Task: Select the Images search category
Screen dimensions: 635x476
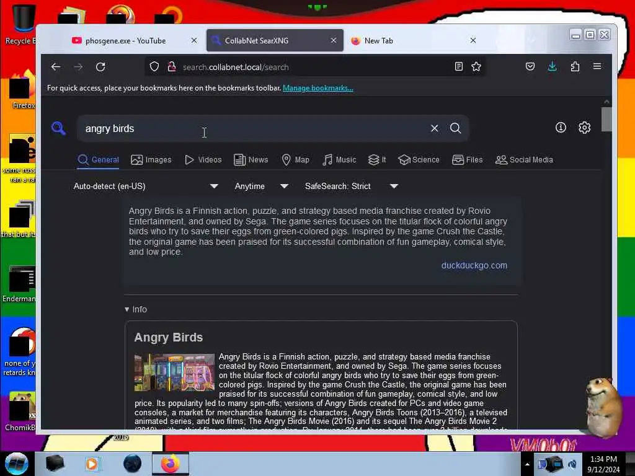Action: pos(151,160)
